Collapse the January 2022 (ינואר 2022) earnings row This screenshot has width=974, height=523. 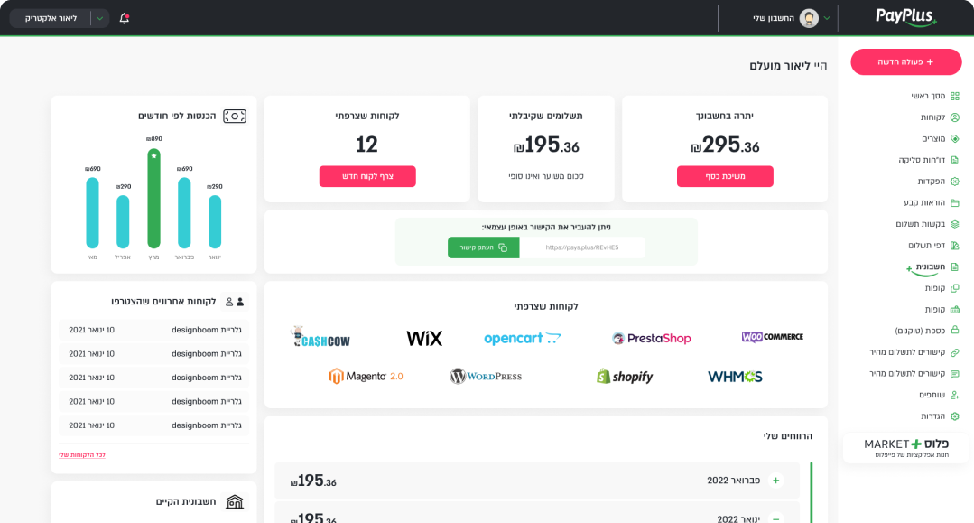pyautogui.click(x=775, y=518)
